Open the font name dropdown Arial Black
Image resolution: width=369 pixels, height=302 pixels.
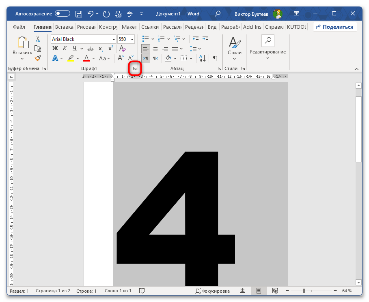(113, 39)
